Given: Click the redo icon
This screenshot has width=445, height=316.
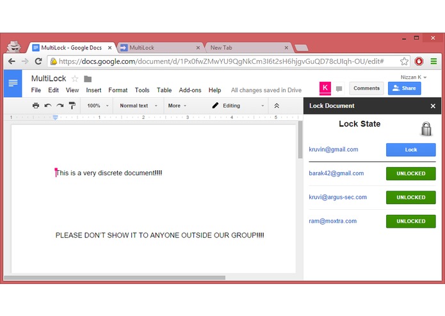Looking at the screenshot, I should 60,106.
